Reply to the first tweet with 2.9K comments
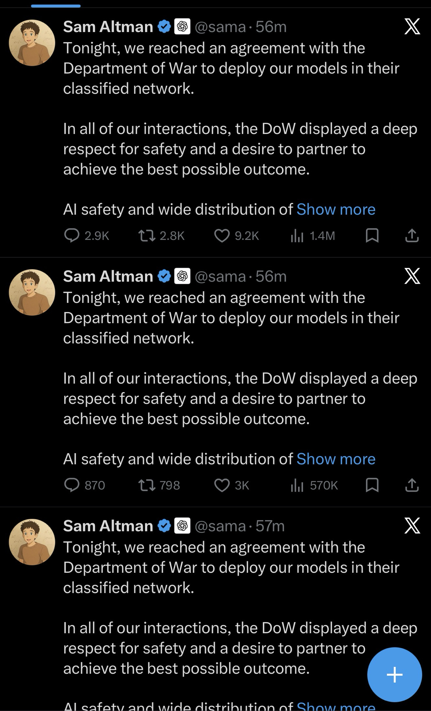The height and width of the screenshot is (711, 431). click(72, 235)
